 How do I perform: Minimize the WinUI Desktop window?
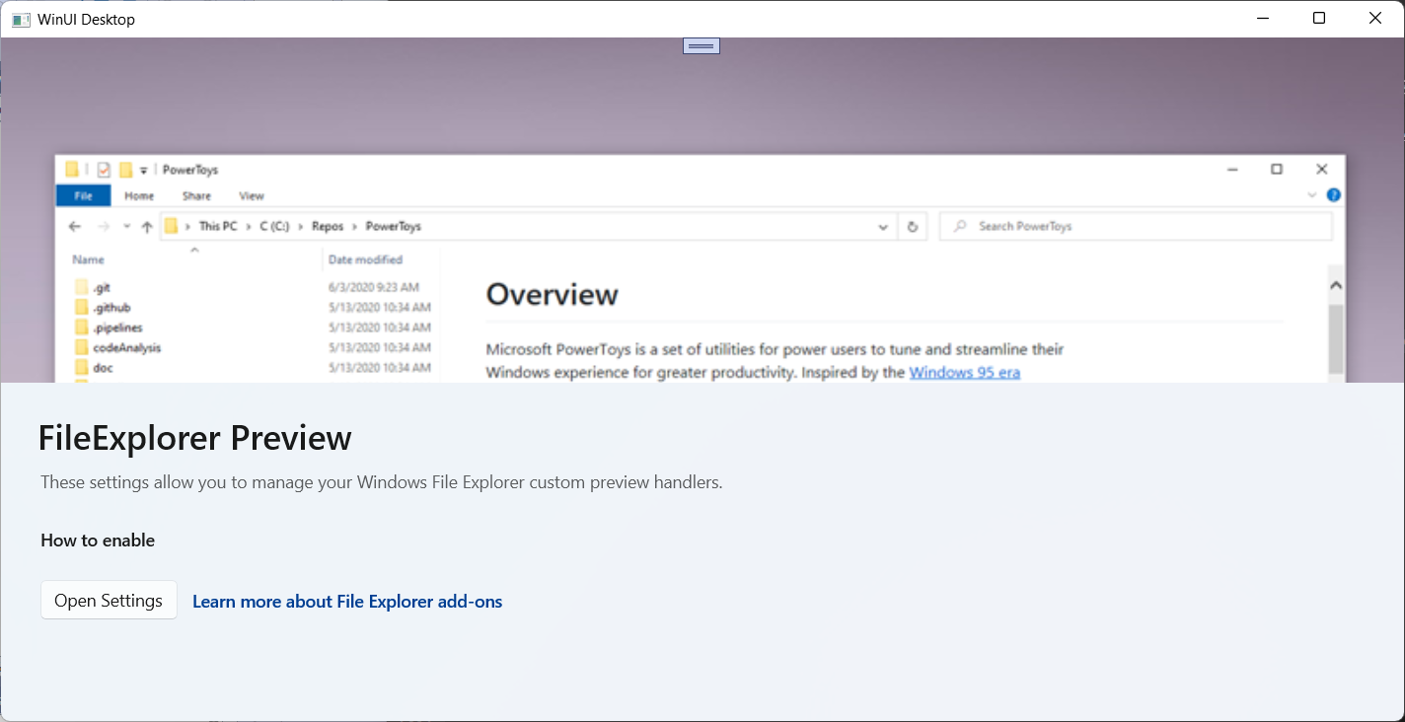pos(1263,19)
